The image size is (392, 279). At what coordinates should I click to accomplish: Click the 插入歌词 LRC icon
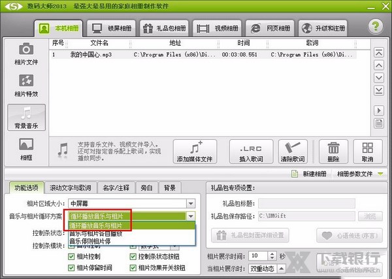(x=252, y=152)
